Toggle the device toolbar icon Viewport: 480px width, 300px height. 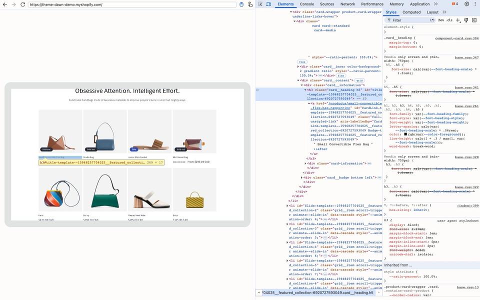pyautogui.click(x=268, y=4)
